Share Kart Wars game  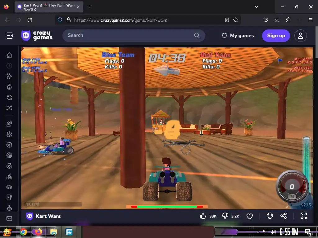[x=284, y=216]
